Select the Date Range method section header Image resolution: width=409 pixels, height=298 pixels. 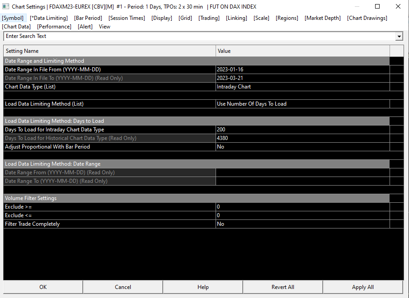[197, 164]
